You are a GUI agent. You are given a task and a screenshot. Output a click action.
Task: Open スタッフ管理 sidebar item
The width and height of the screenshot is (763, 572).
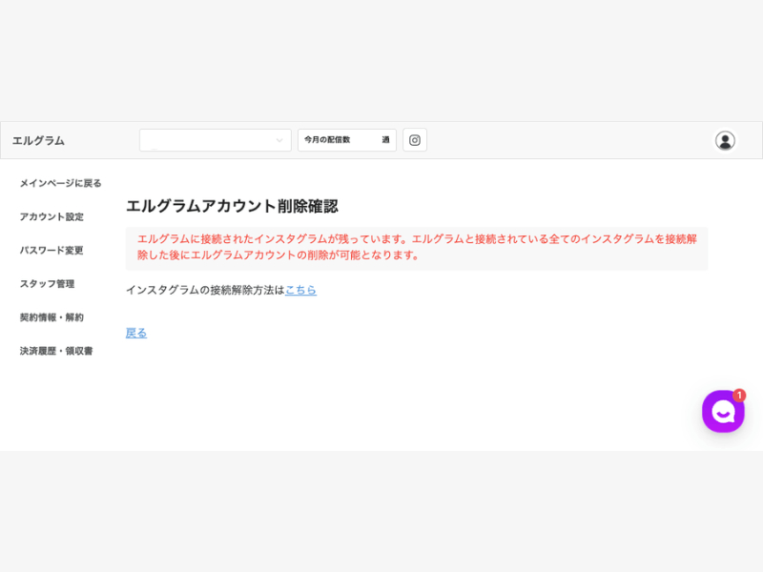point(47,284)
